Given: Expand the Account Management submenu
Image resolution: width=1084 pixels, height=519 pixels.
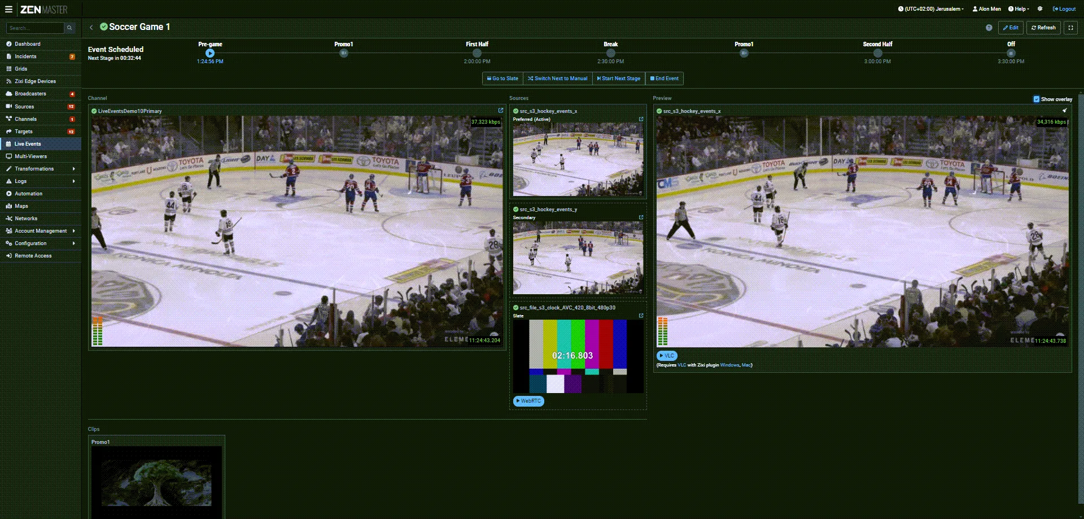Looking at the screenshot, I should coord(41,231).
